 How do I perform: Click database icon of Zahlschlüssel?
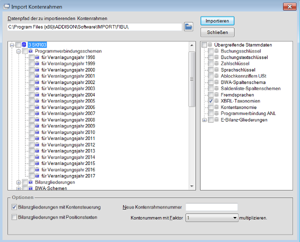(216, 63)
